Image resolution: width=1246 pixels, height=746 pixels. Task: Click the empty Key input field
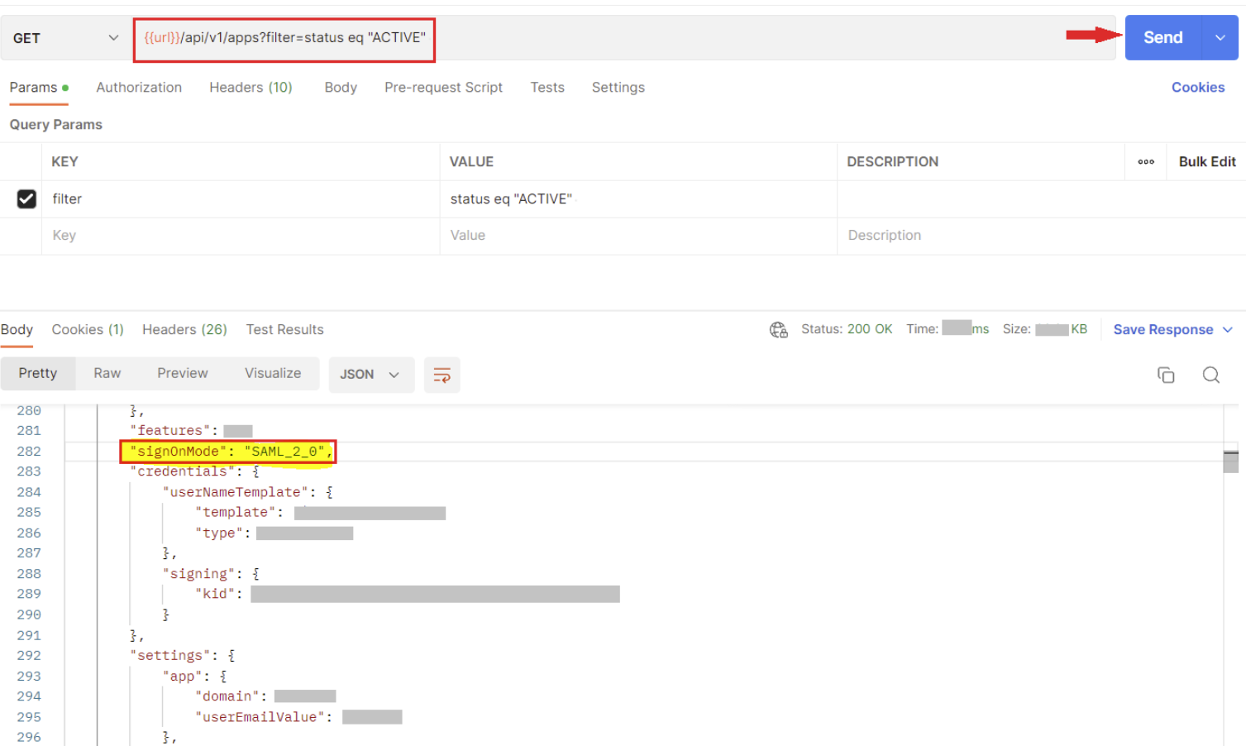[240, 236]
